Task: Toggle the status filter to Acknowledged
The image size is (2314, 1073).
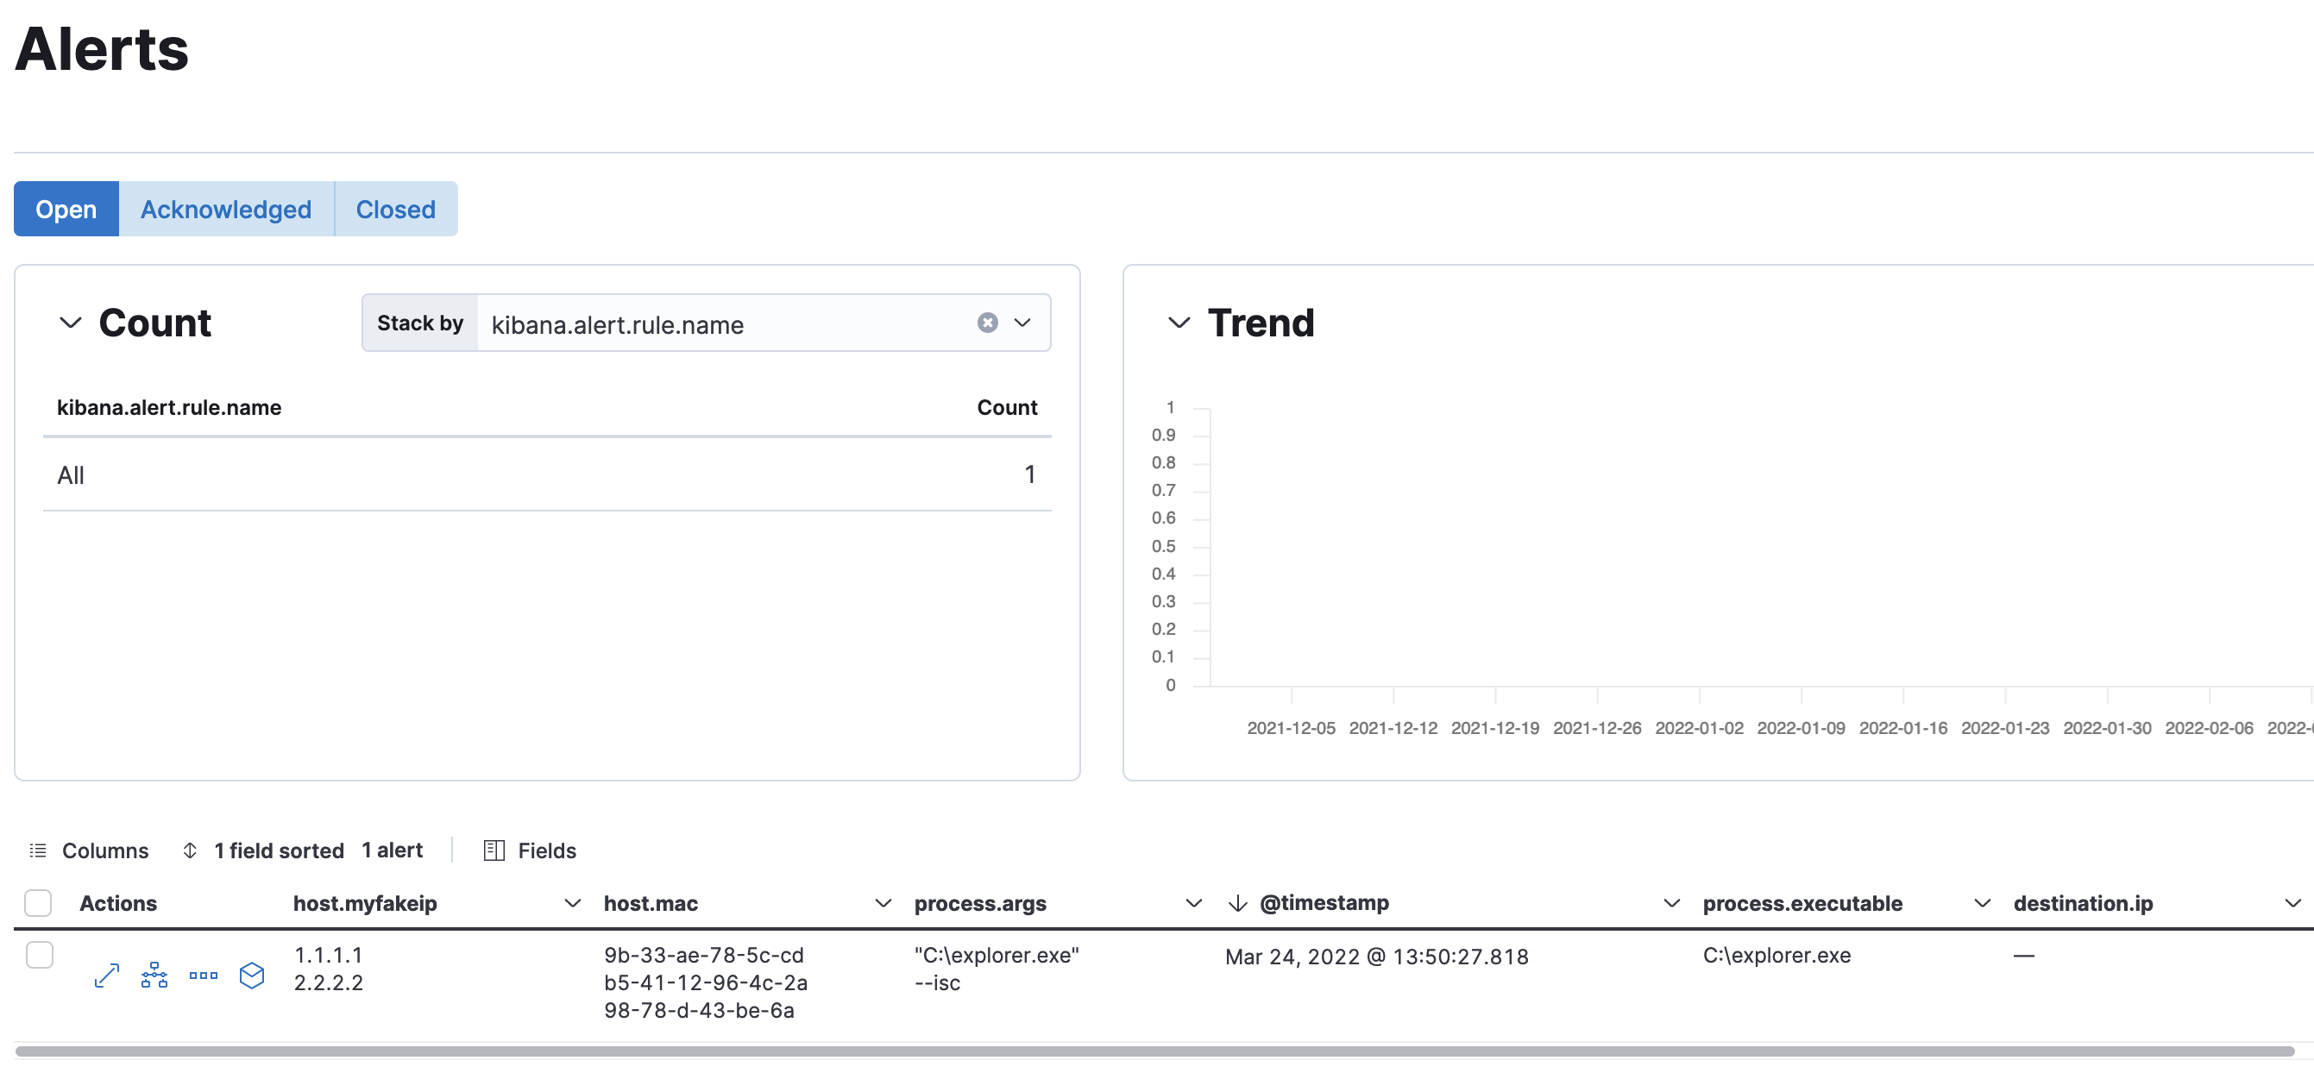Action: (225, 209)
